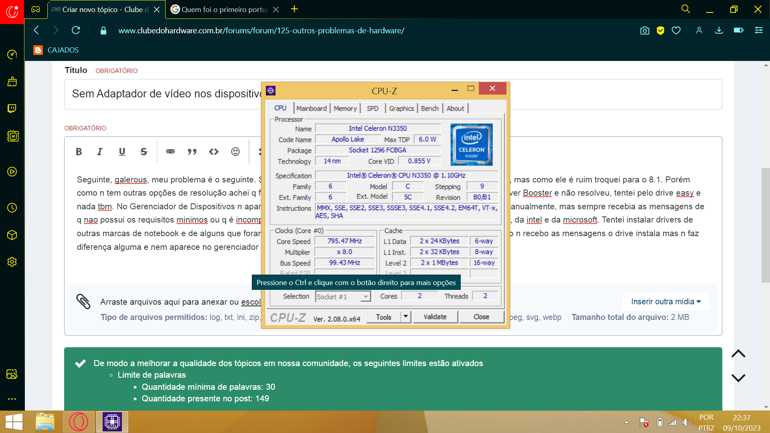Apply italic formatting in editor
Screen dimensions: 770x433
click(100, 152)
